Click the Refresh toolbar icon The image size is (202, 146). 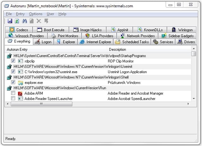pos(17,21)
